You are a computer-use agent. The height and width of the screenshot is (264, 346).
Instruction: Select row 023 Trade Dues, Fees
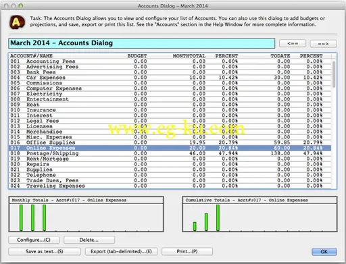(x=170, y=180)
